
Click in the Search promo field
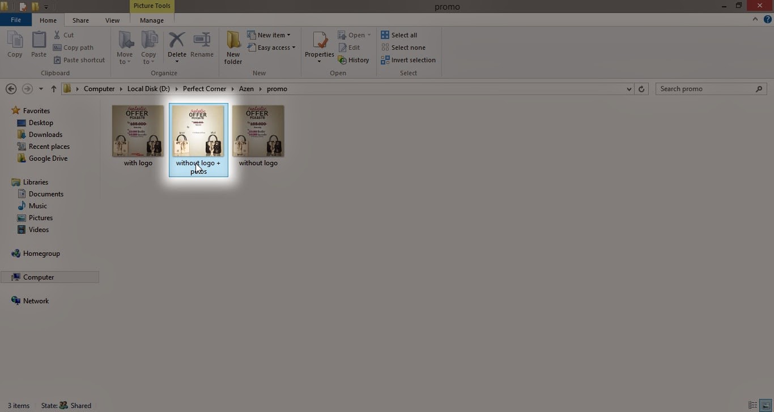click(705, 89)
